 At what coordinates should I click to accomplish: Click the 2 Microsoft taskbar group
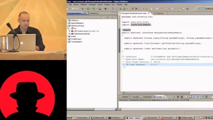169,118
